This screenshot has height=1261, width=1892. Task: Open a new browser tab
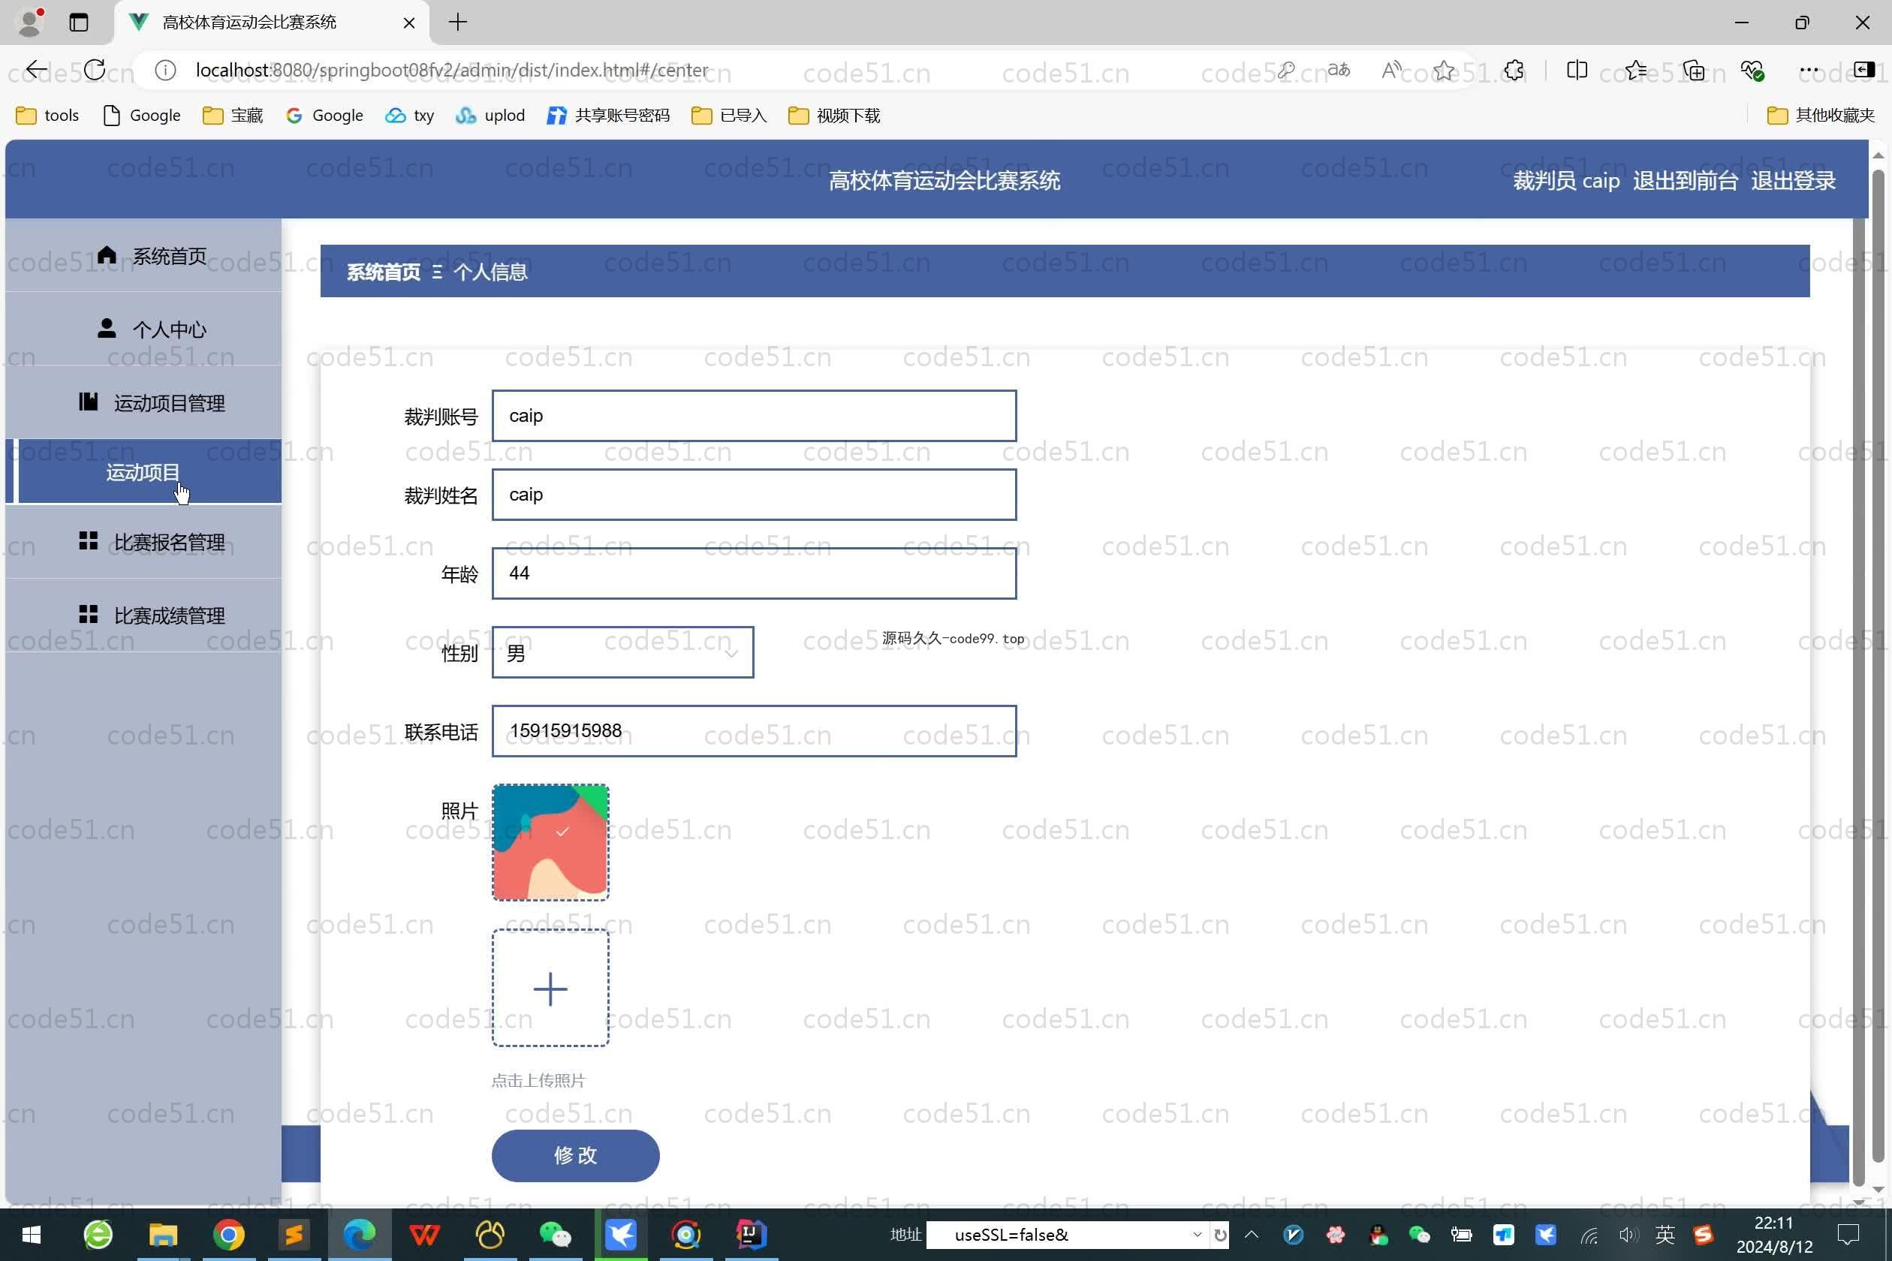[458, 22]
